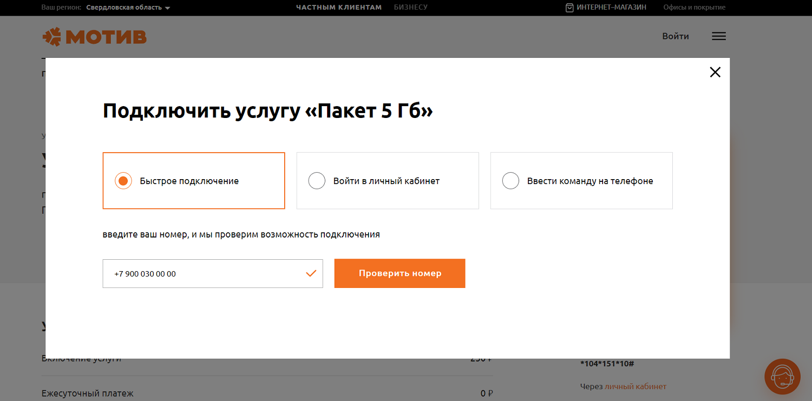Viewport: 812px width, 401px height.
Task: Switch to Бизнесу tab
Action: click(411, 8)
